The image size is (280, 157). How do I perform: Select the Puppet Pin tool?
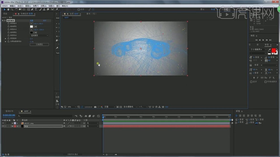pyautogui.click(x=57, y=9)
